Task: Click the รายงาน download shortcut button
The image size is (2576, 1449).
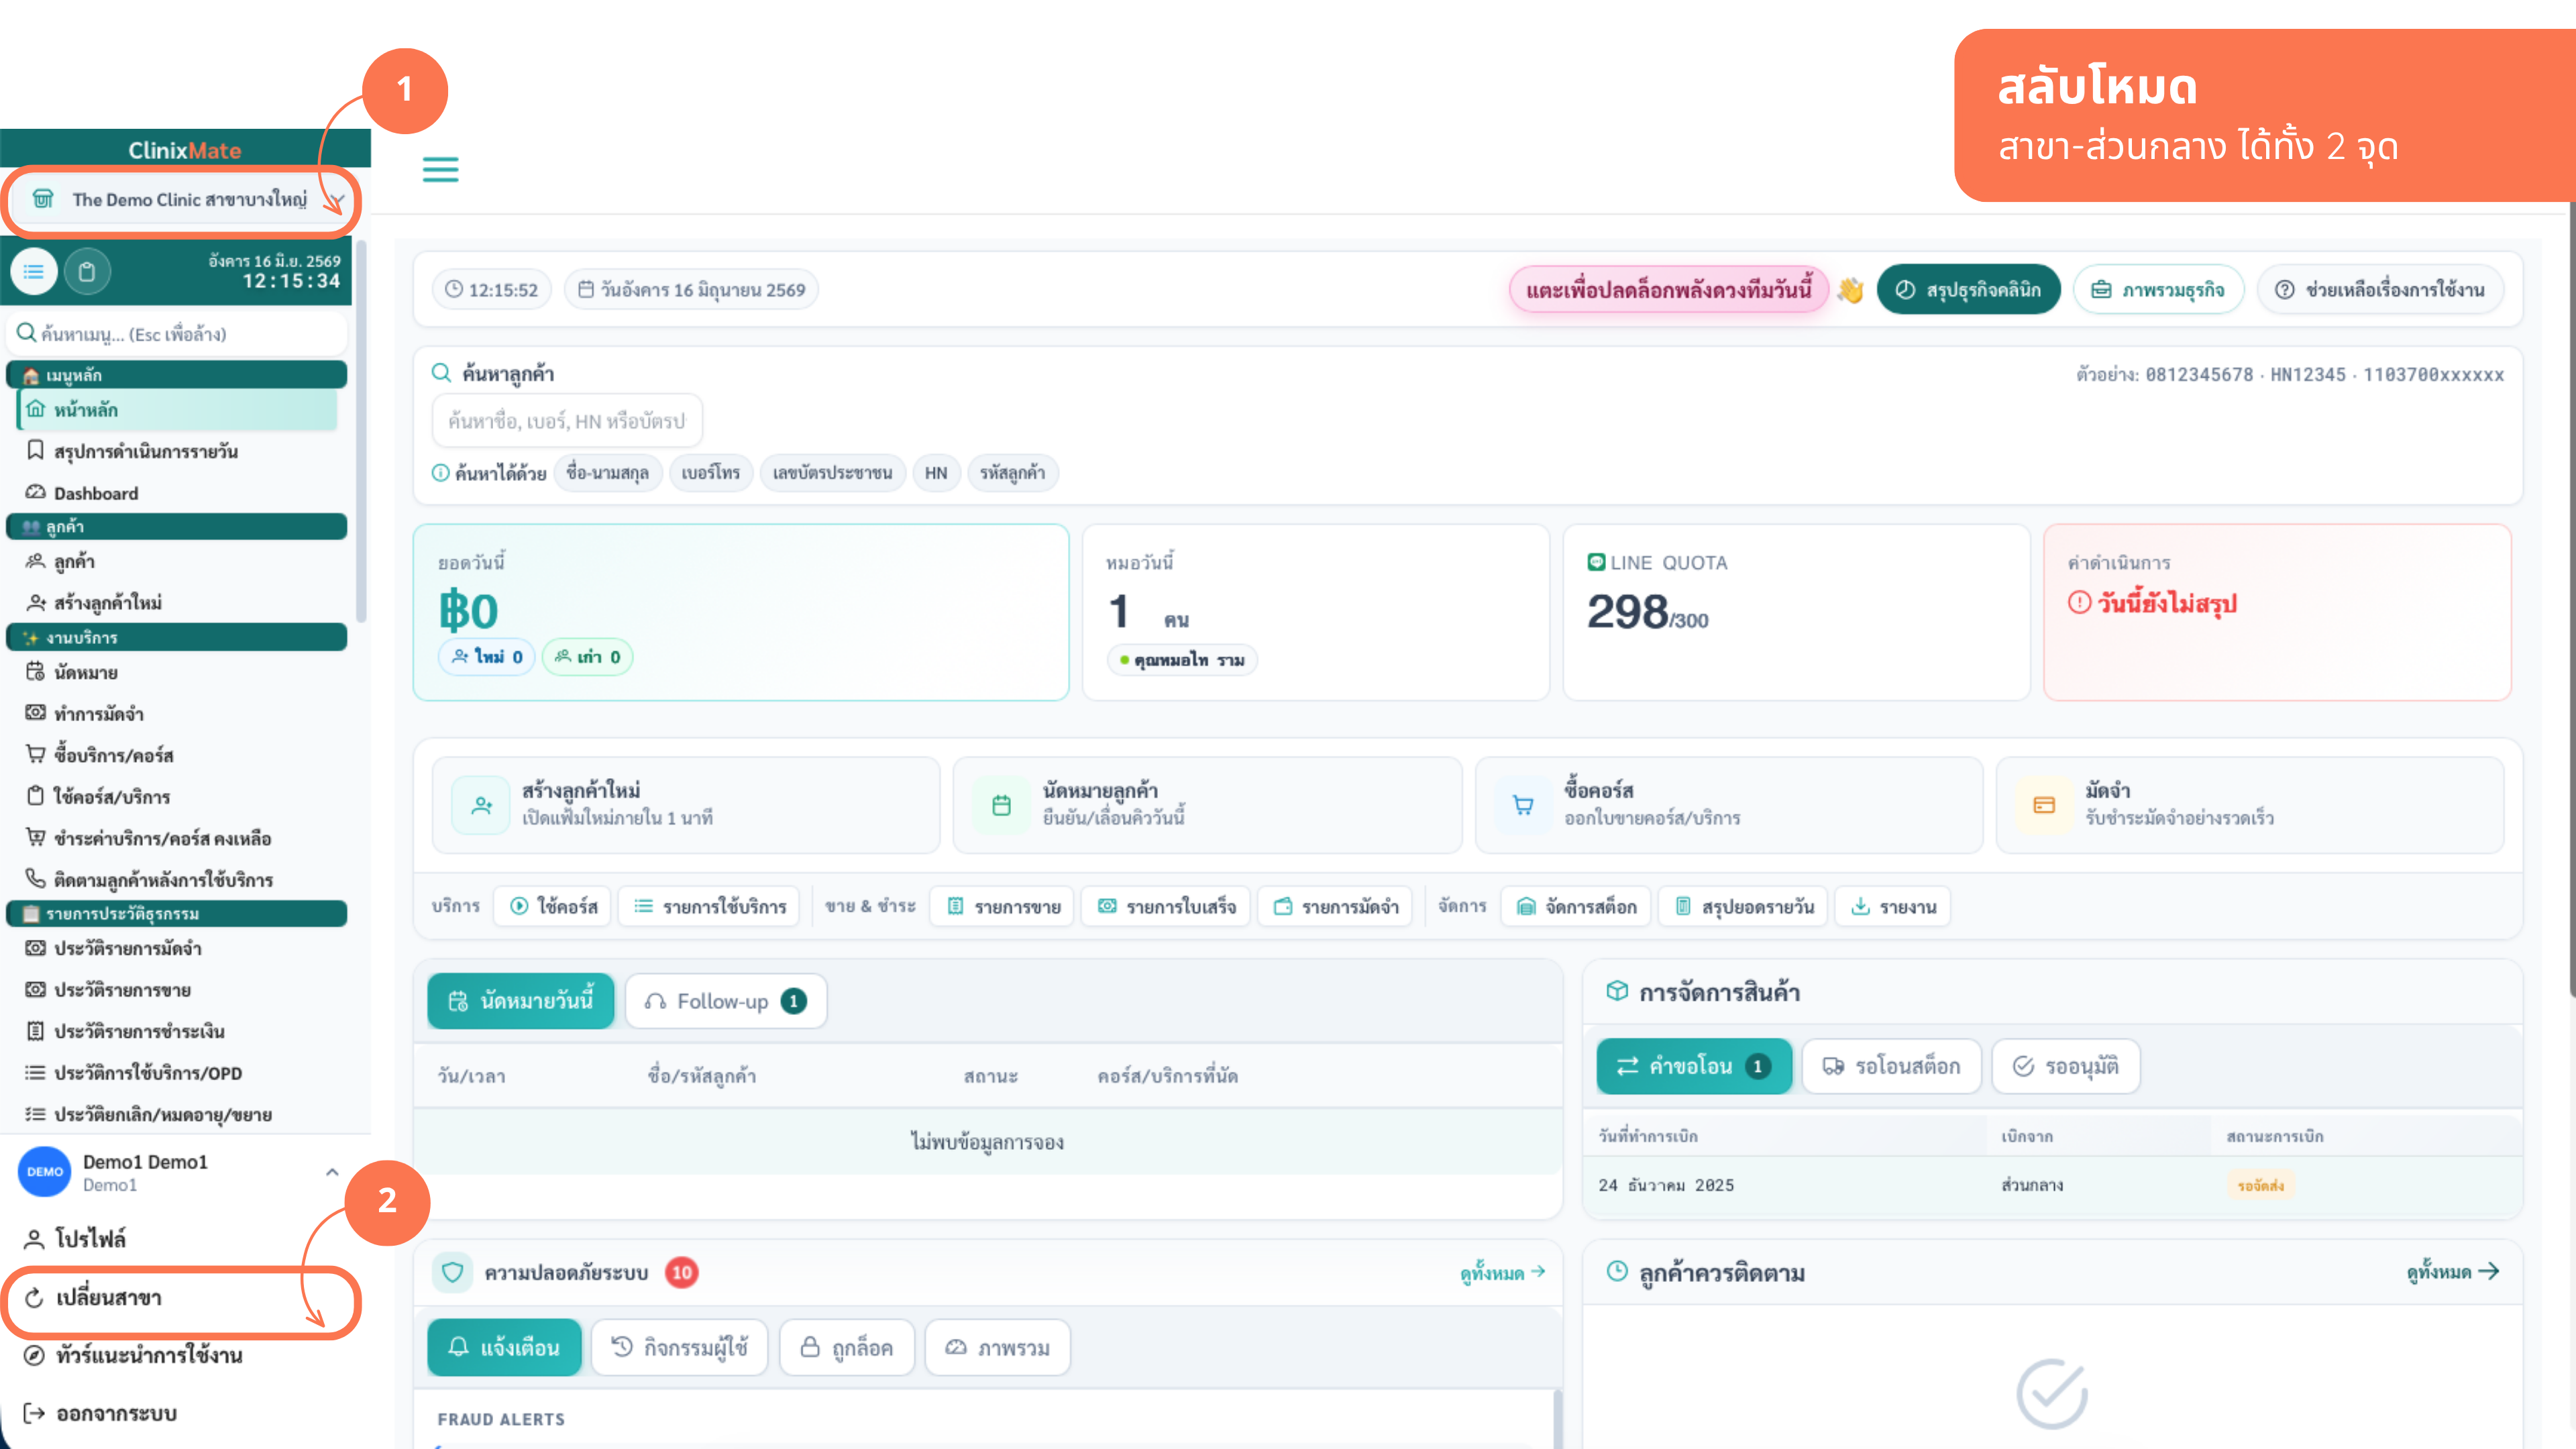Action: click(x=1893, y=906)
